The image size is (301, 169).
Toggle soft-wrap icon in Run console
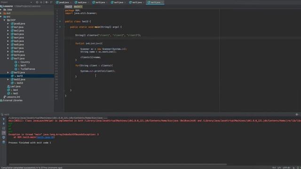click(x=4, y=128)
